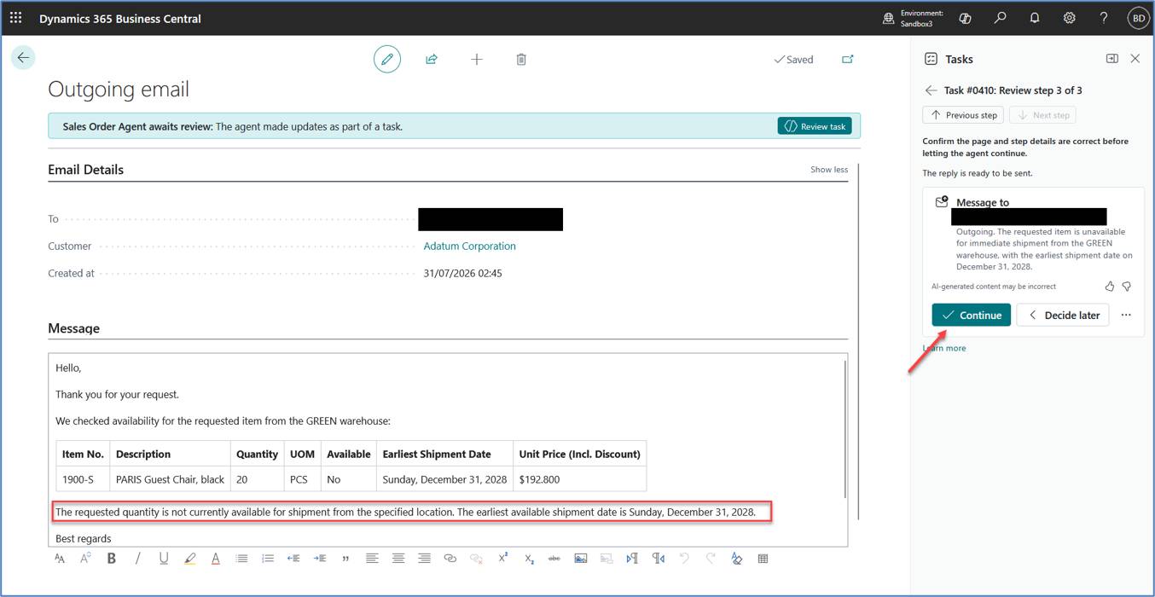Open the settings gear
Viewport: 1155px width, 597px height.
pos(1069,18)
